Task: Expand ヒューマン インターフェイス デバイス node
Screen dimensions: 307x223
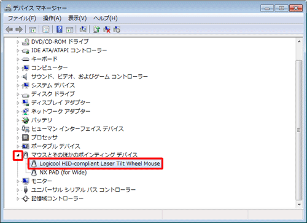Action: point(18,129)
